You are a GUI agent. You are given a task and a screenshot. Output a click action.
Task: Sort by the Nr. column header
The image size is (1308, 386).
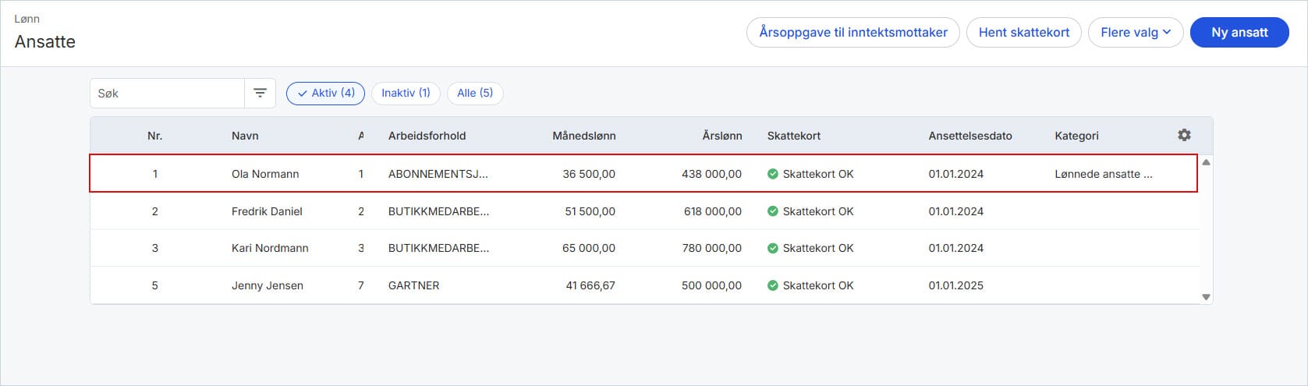pyautogui.click(x=154, y=136)
